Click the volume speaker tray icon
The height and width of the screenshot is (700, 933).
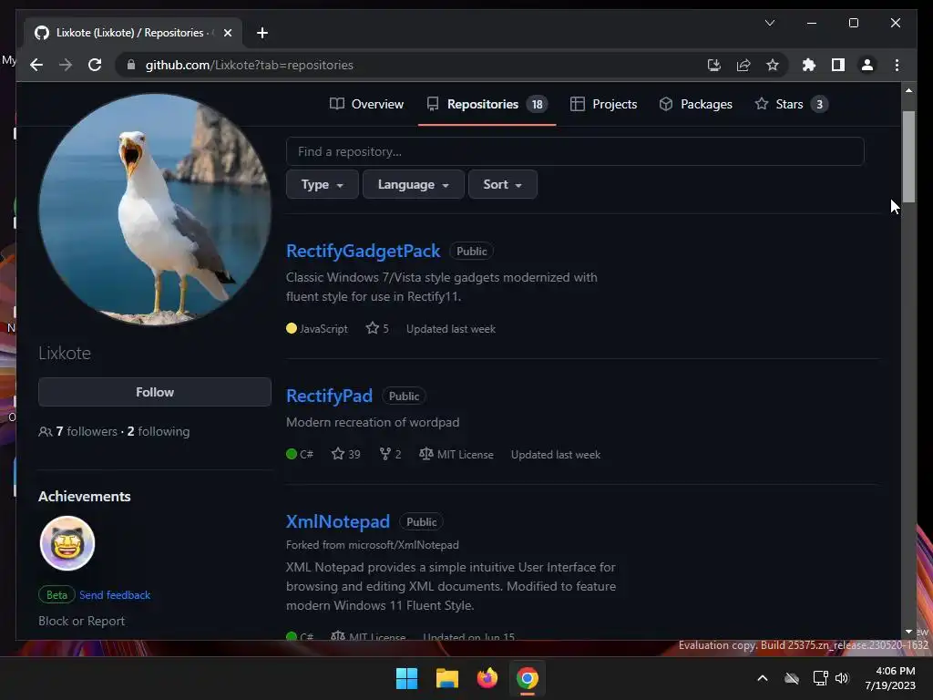(x=842, y=678)
